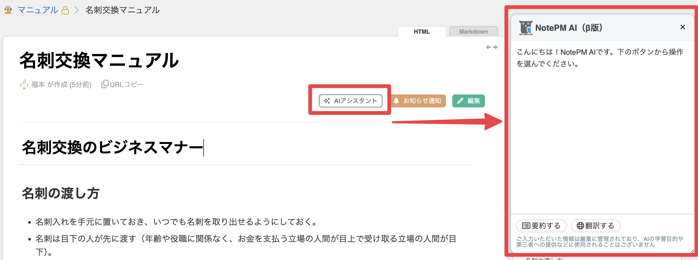Switch to the HTML tab

tap(421, 32)
